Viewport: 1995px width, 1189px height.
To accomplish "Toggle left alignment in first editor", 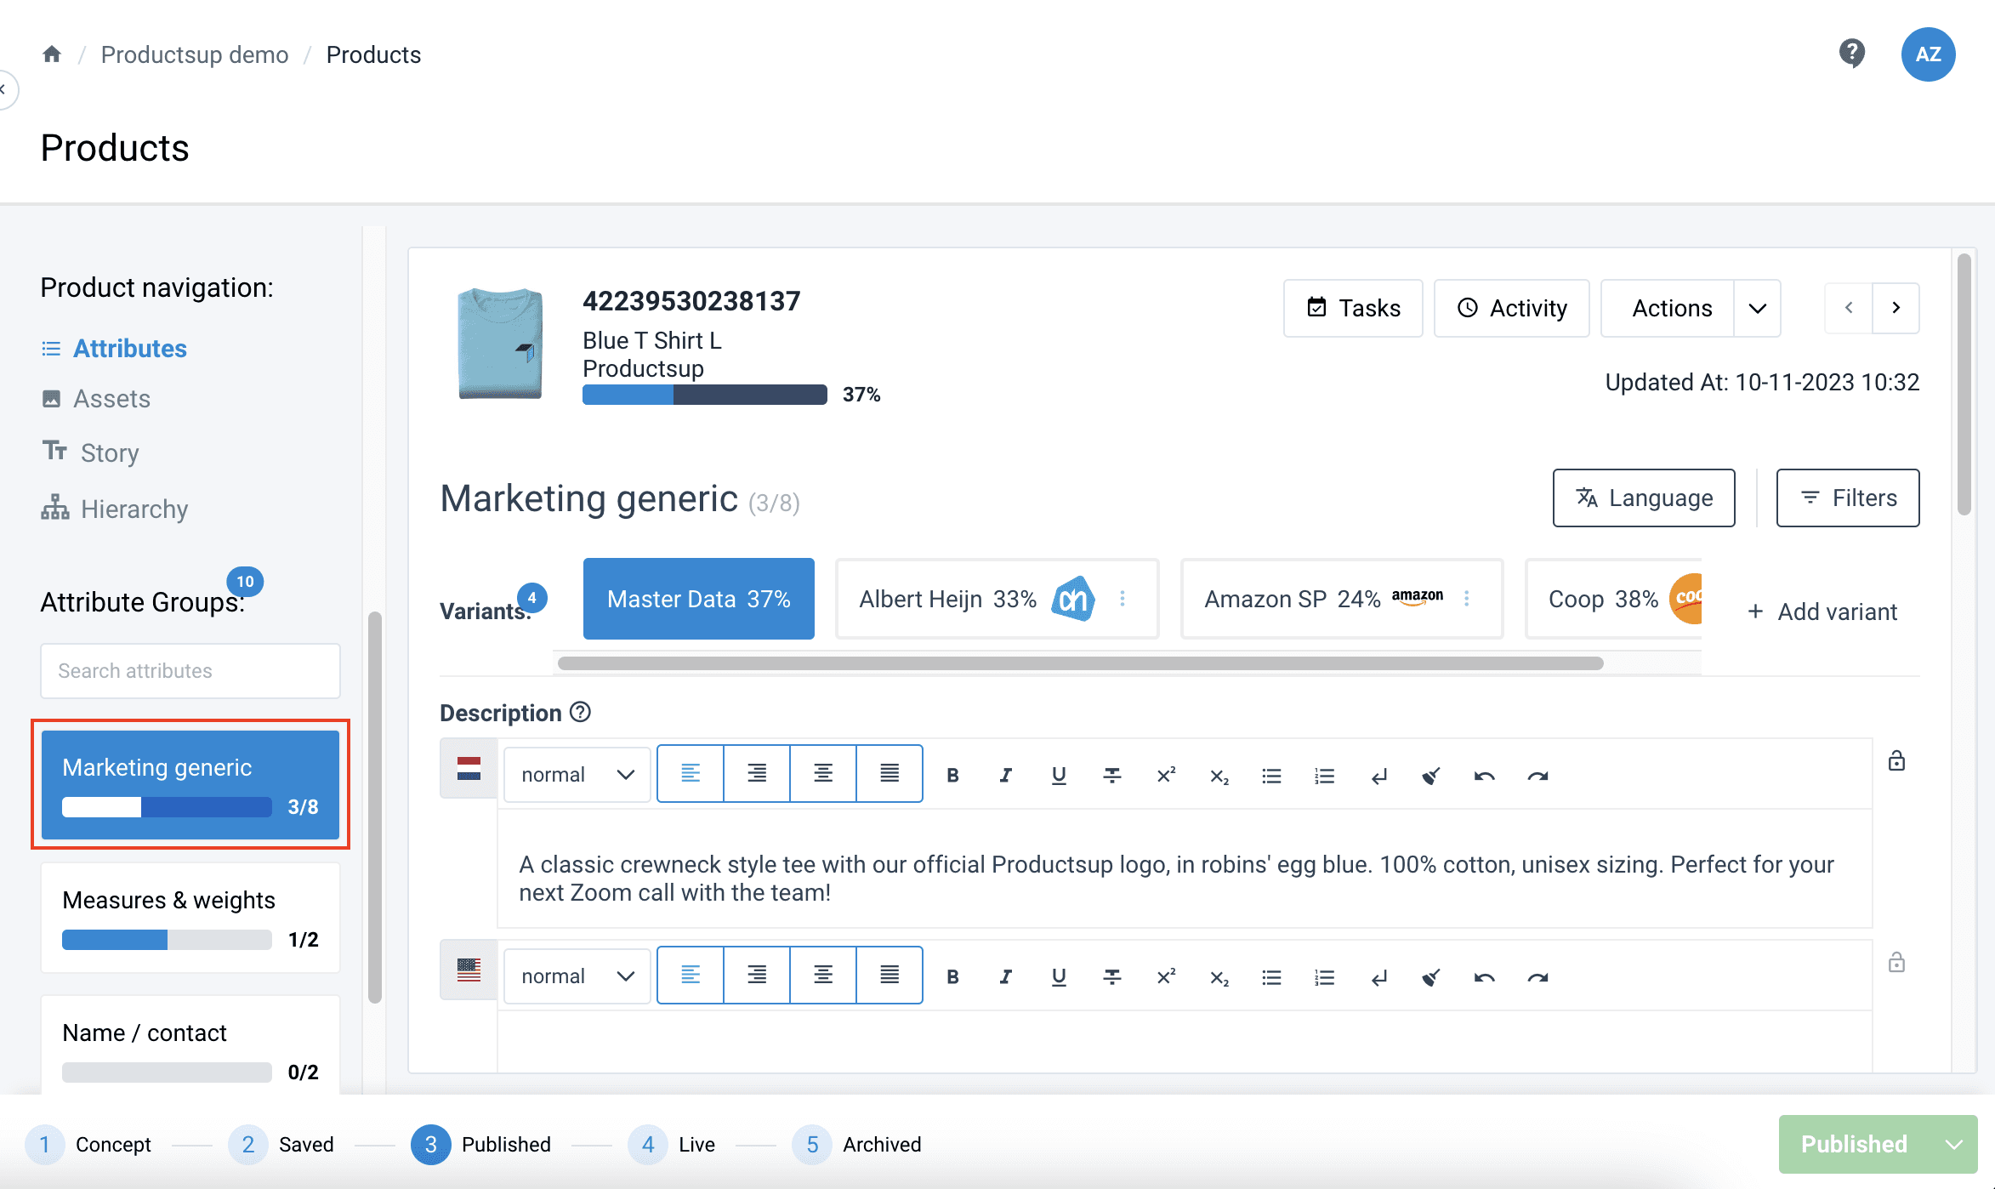I will [691, 773].
